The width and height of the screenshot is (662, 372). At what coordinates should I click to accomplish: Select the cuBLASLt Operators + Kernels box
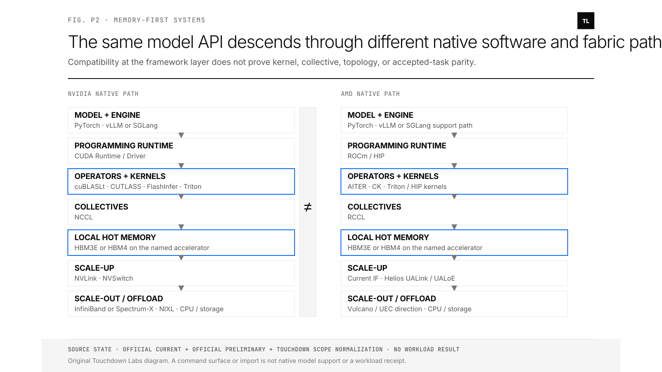point(181,181)
